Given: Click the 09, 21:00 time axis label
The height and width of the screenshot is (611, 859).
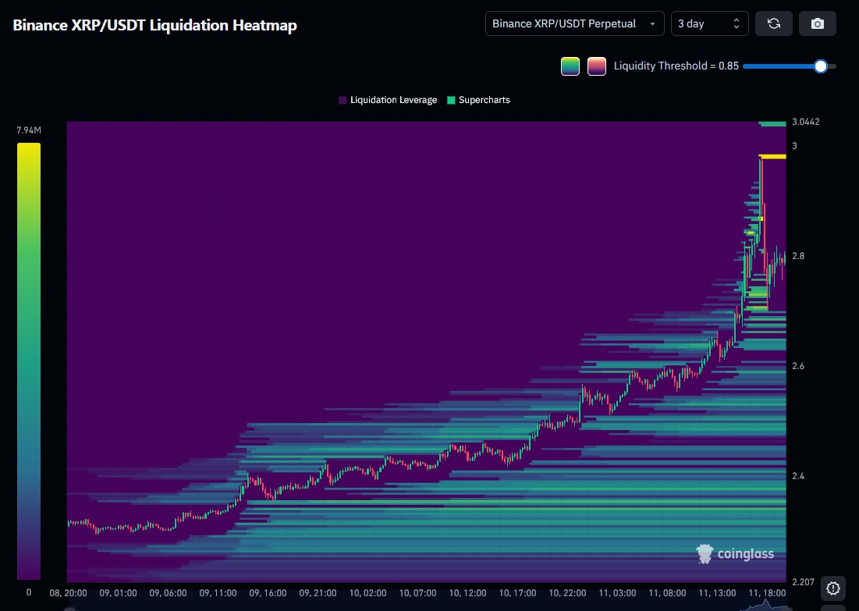Looking at the screenshot, I should pyautogui.click(x=318, y=593).
